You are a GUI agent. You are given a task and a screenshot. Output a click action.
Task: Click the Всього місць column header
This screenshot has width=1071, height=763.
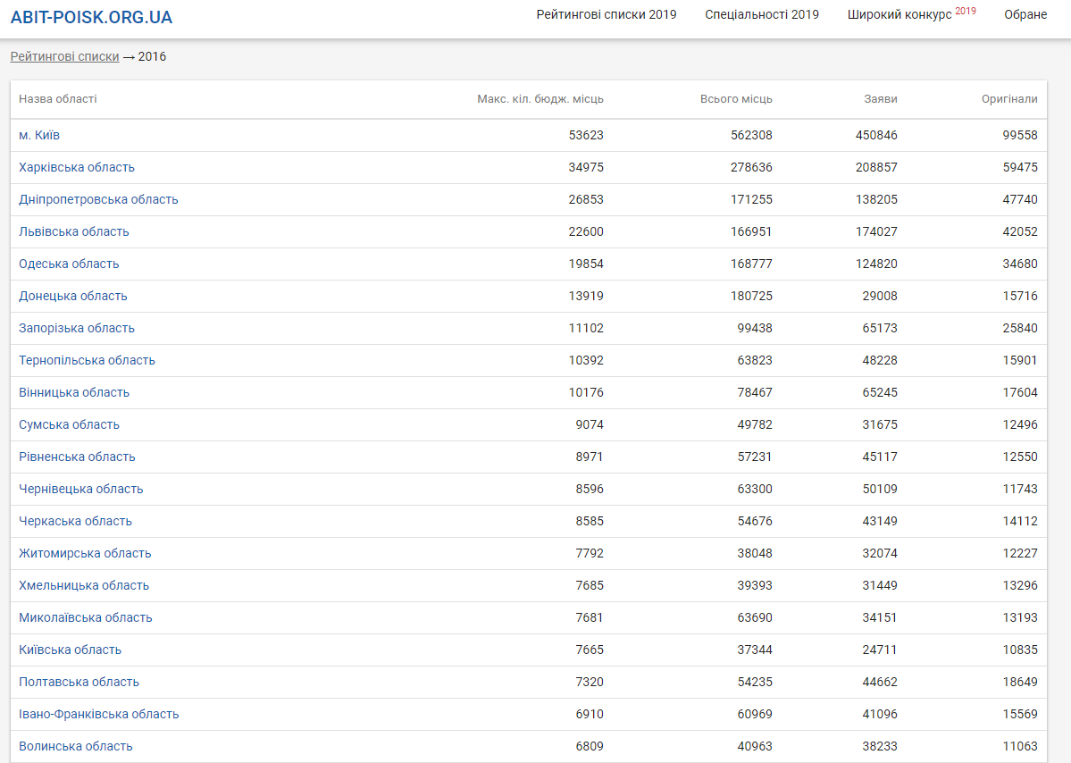tap(736, 99)
